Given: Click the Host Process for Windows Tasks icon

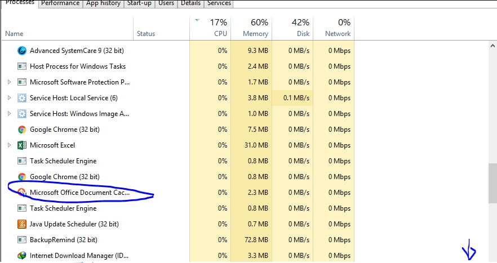Looking at the screenshot, I should 22,66.
